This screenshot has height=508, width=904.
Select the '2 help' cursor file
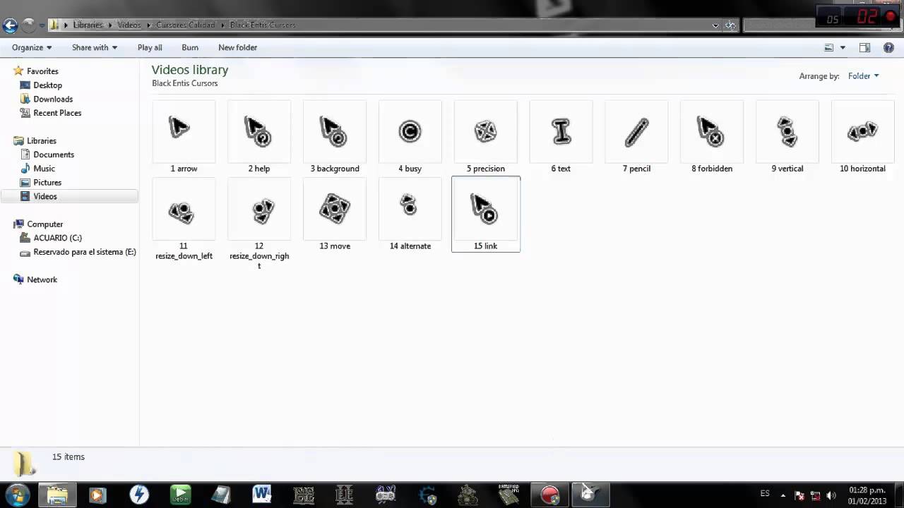pyautogui.click(x=259, y=137)
